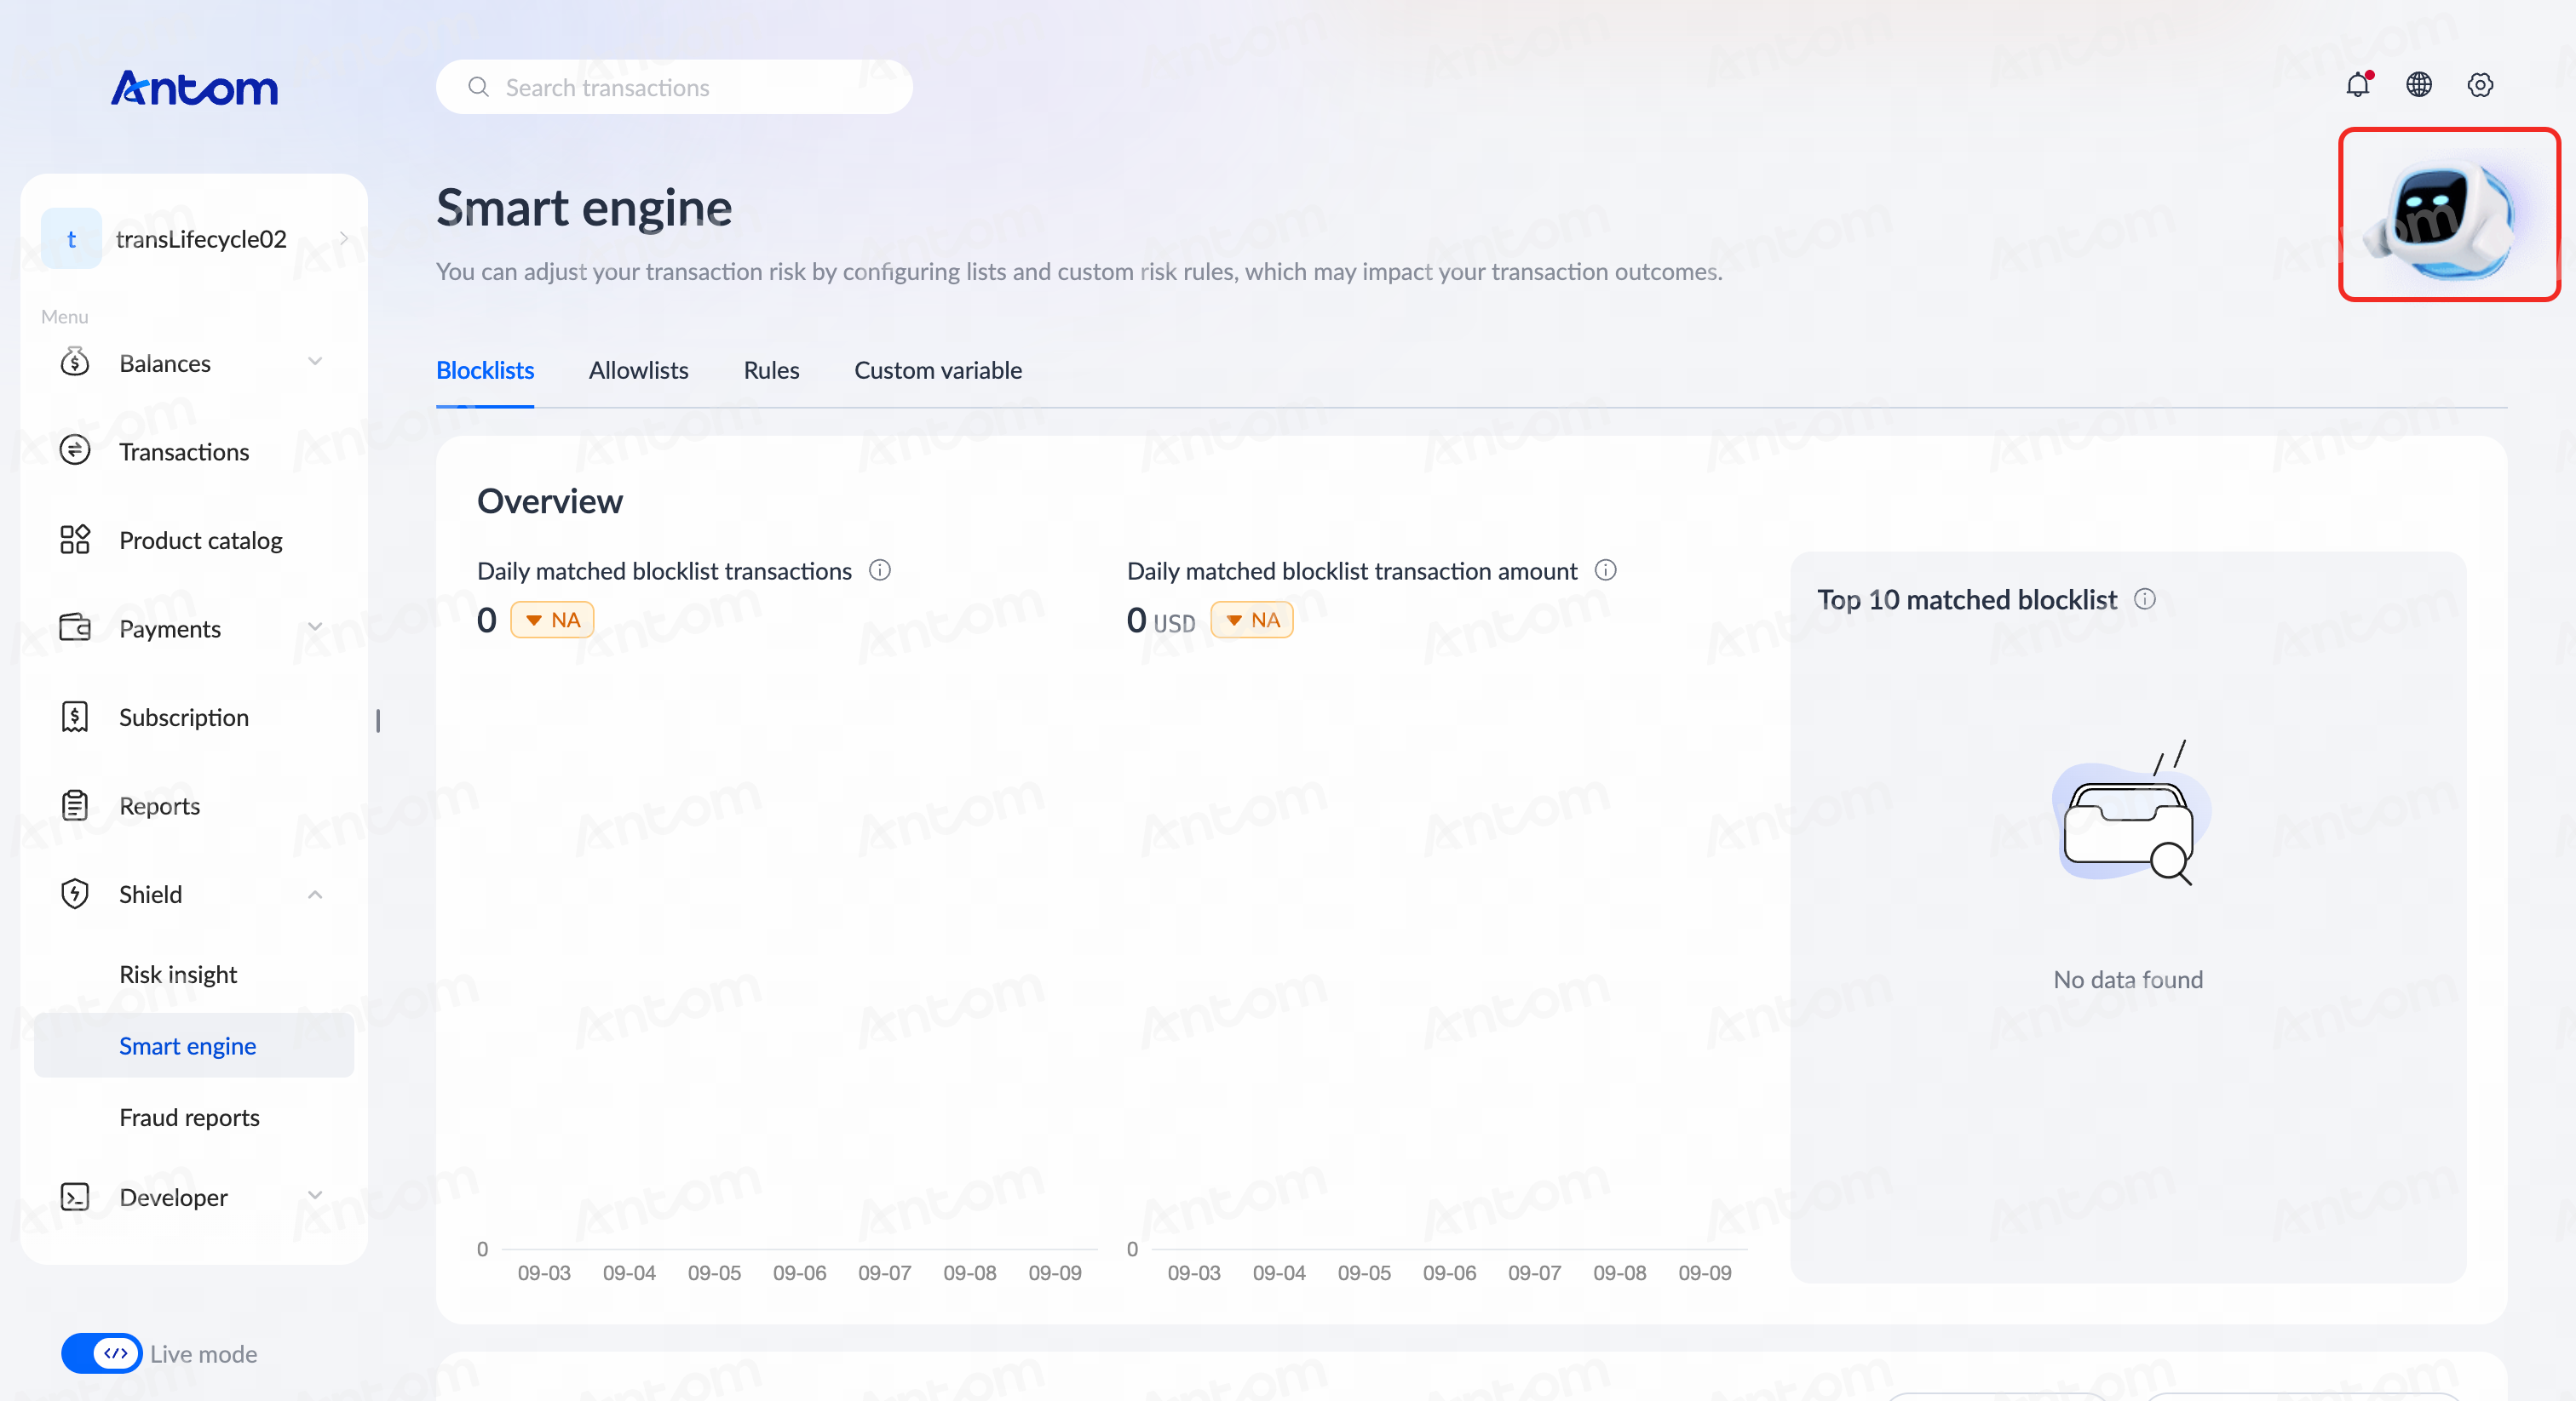Image resolution: width=2576 pixels, height=1401 pixels.
Task: Open Fraud reports in the sidebar
Action: 189,1118
